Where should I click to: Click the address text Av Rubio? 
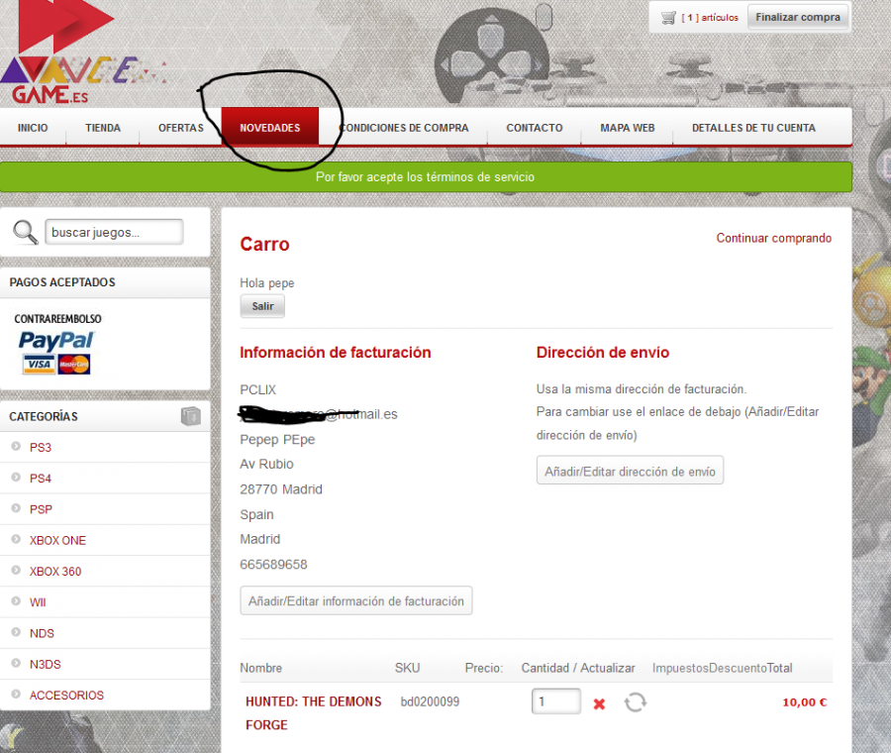point(266,464)
